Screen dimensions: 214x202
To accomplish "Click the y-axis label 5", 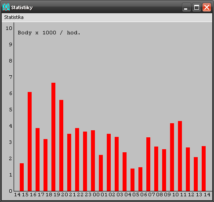I will tap(11, 110).
